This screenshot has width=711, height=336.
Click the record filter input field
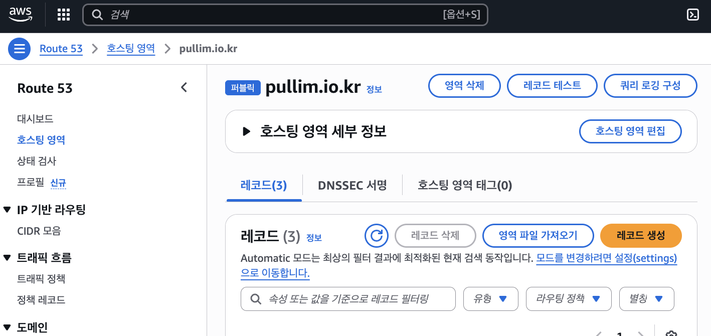click(348, 299)
